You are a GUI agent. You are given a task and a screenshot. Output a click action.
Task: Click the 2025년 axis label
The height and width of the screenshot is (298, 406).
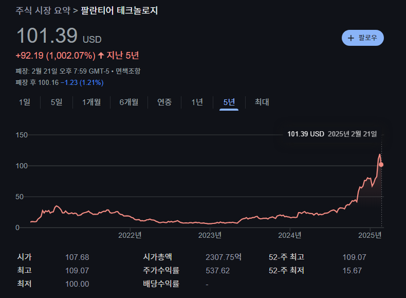(x=370, y=235)
